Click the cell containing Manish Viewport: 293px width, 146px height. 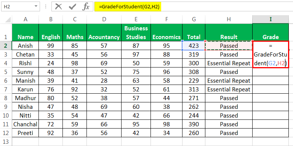click(x=26, y=80)
